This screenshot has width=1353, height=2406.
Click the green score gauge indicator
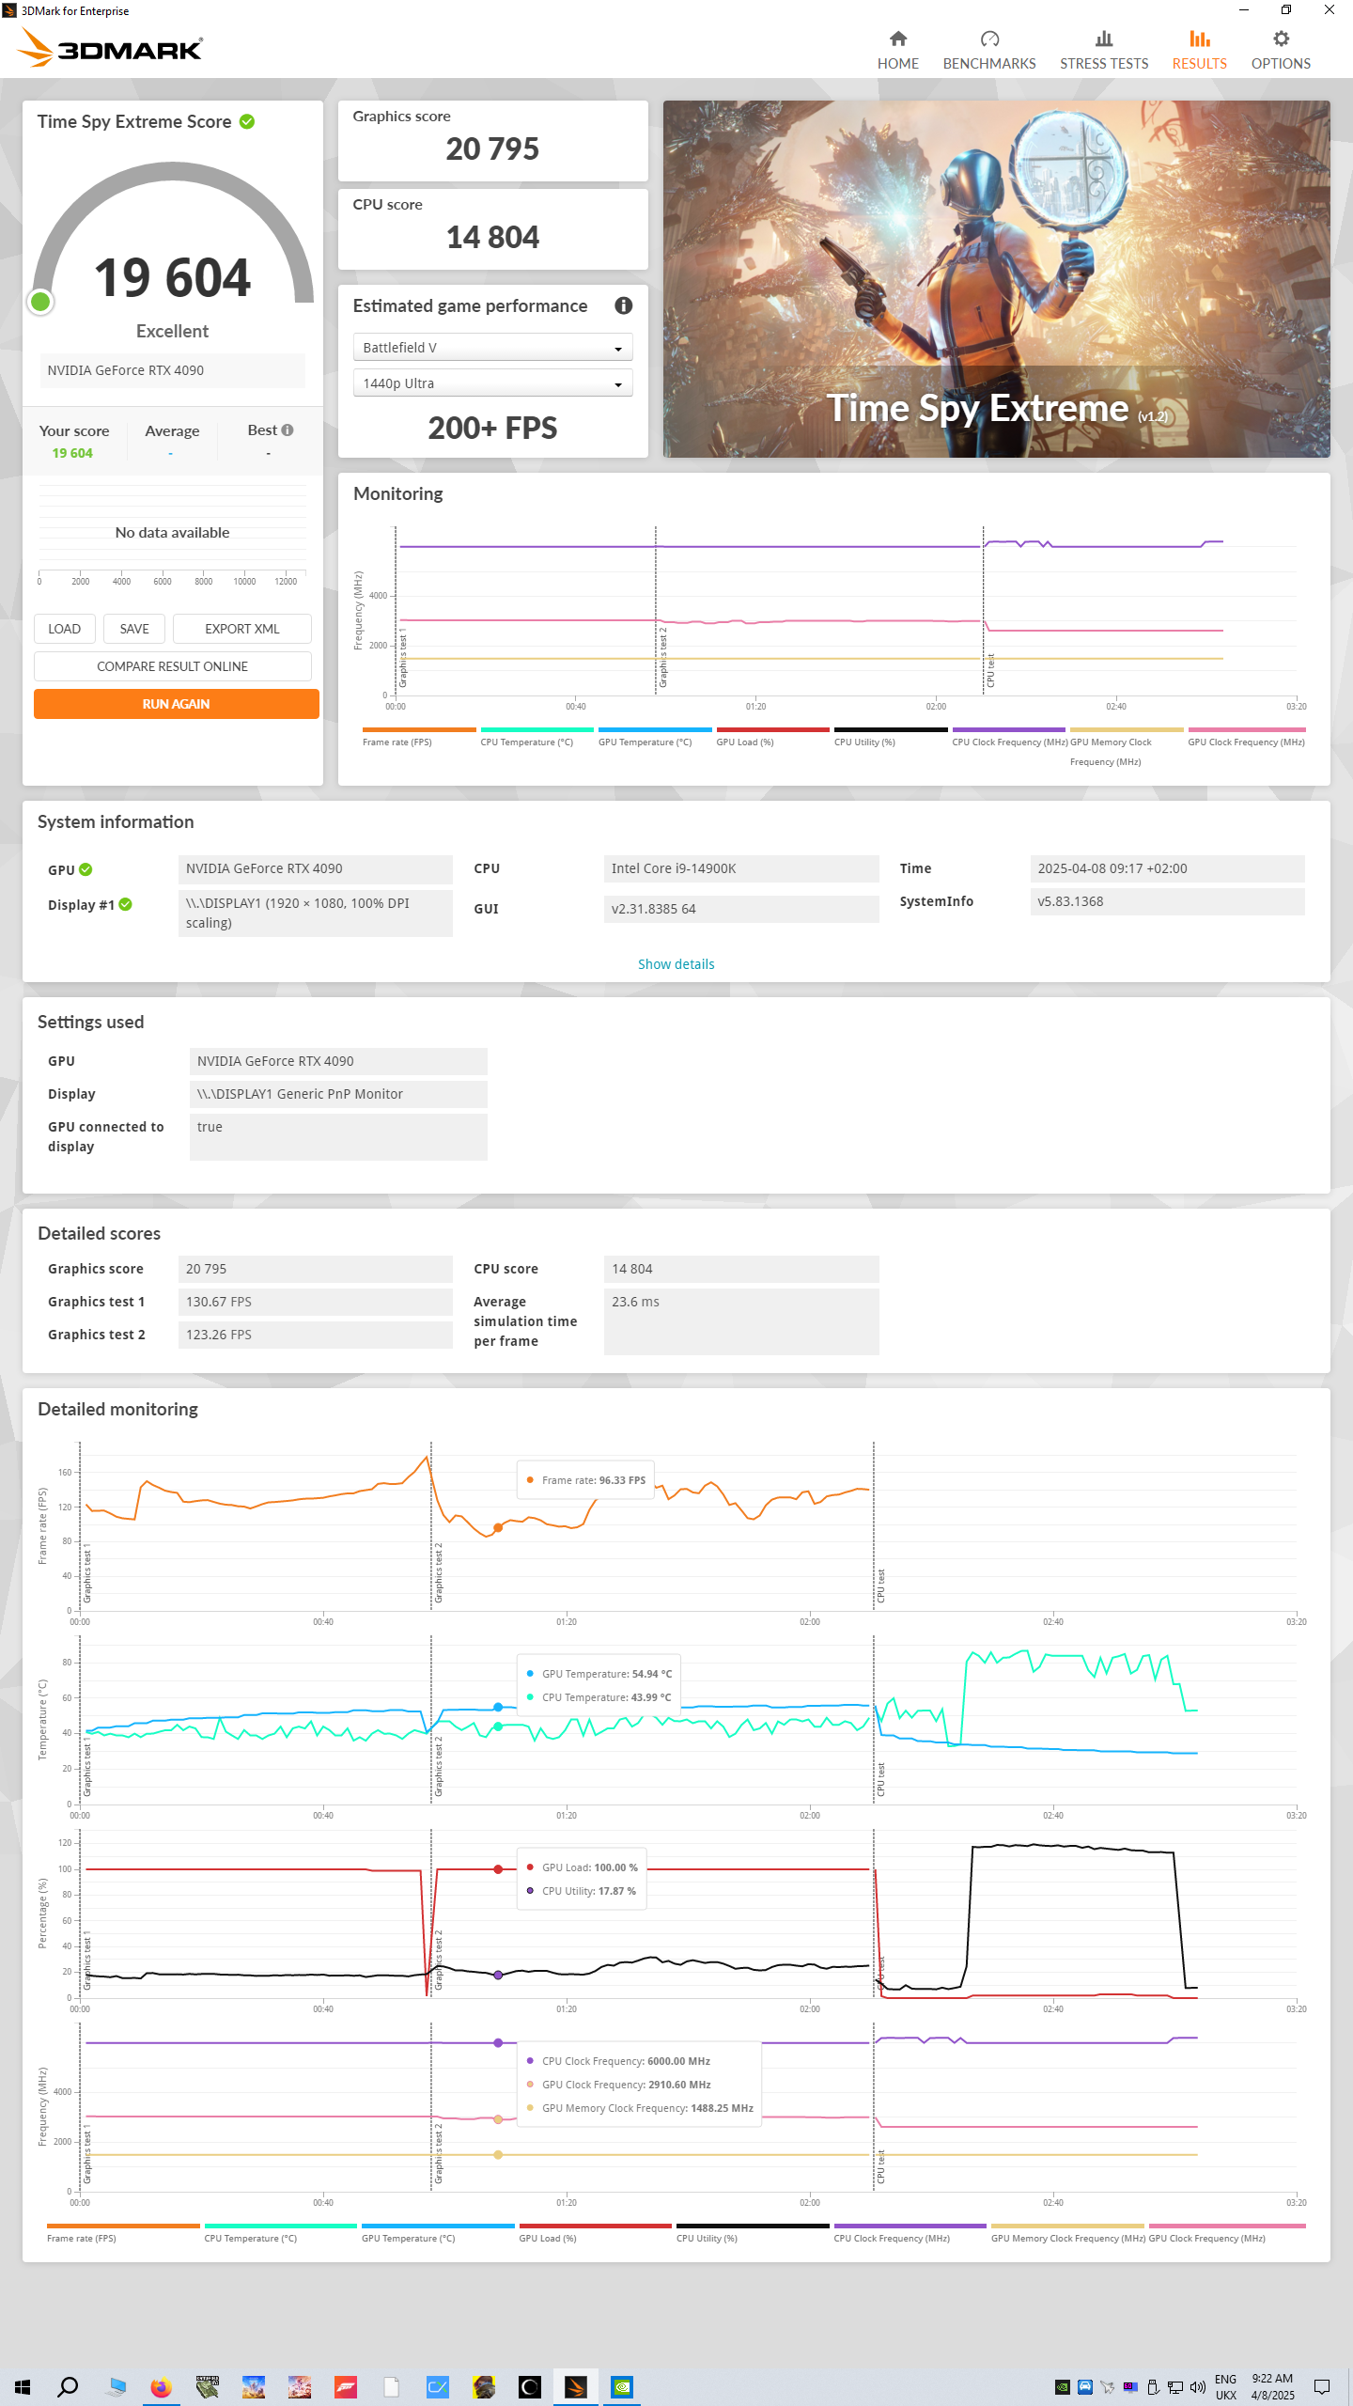[40, 302]
